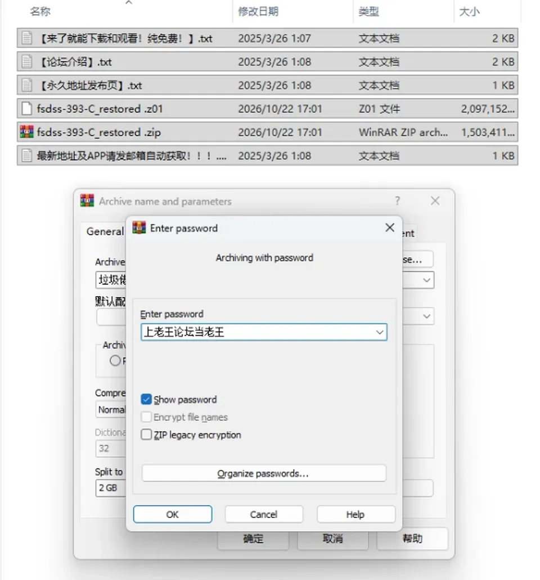Screen dimensions: 540x580
Task: Uncheck the Show password checkbox
Action: (146, 399)
